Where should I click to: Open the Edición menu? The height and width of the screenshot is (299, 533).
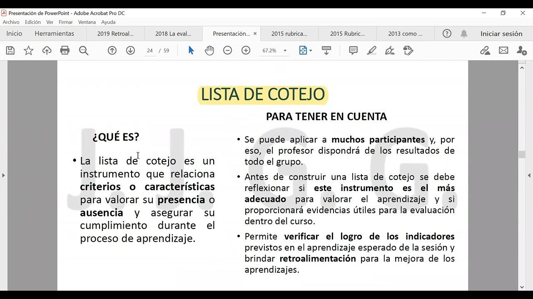pyautogui.click(x=33, y=22)
